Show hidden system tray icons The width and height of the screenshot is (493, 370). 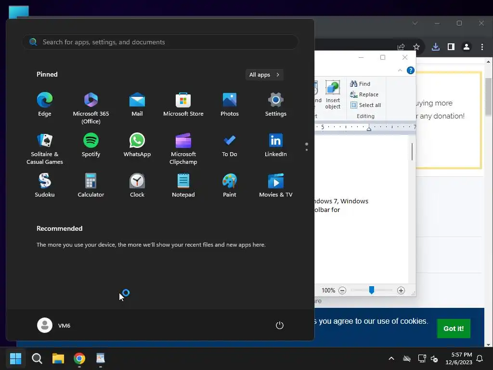391,358
